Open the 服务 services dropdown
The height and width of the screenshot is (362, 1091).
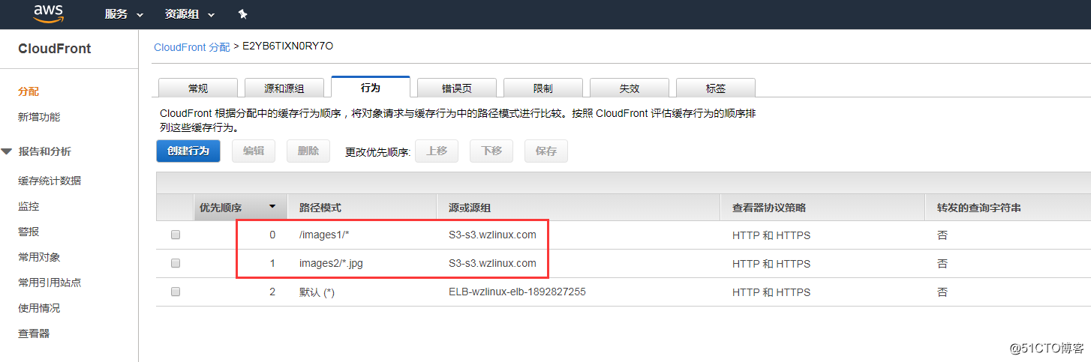(x=124, y=14)
